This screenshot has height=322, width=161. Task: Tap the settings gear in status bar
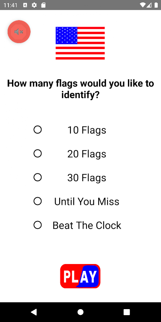[34, 5]
